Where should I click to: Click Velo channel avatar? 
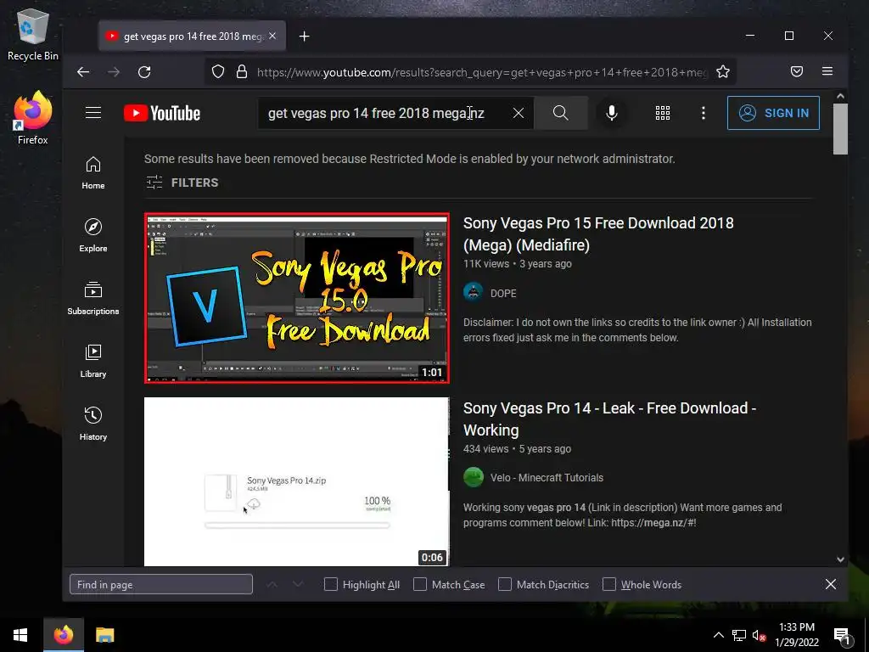474,477
